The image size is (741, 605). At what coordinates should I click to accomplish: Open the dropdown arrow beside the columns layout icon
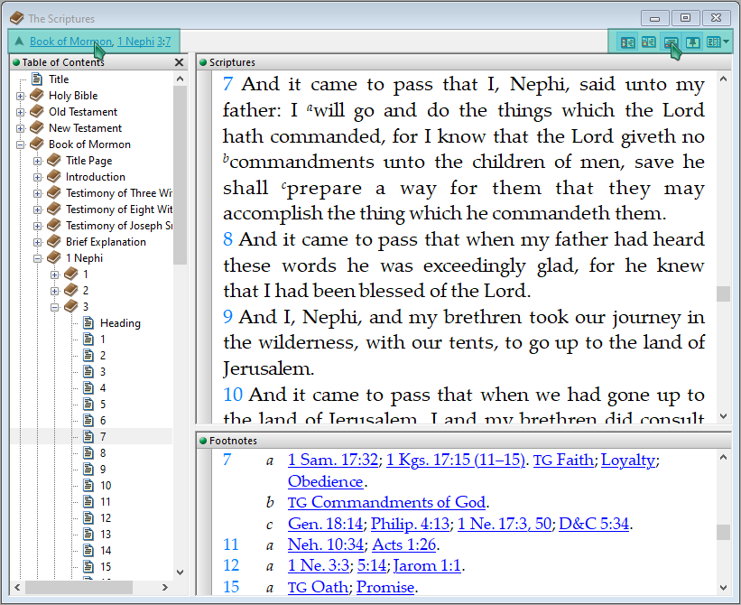click(x=726, y=42)
